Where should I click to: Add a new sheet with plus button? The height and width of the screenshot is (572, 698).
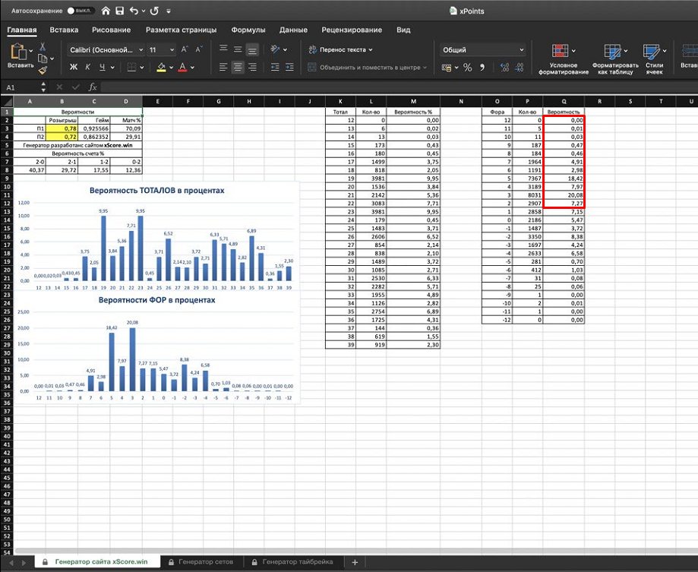tap(355, 562)
